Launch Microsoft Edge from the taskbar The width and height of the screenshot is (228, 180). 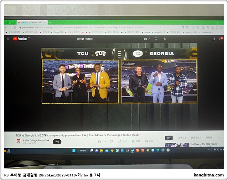(x=158, y=150)
